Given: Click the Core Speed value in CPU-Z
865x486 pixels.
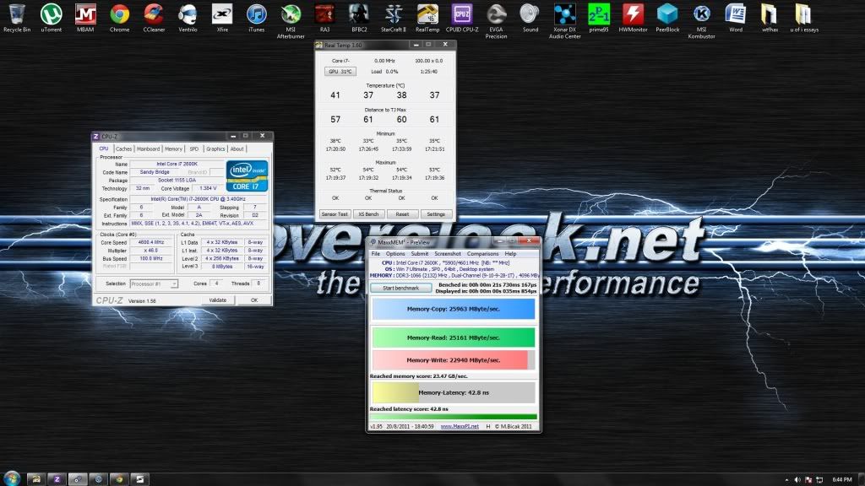Looking at the screenshot, I should pyautogui.click(x=151, y=242).
